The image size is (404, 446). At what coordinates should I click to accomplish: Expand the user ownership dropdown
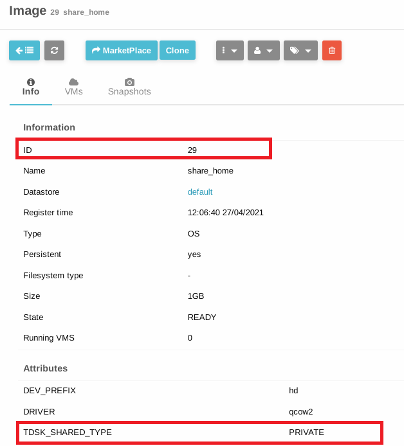coord(264,51)
